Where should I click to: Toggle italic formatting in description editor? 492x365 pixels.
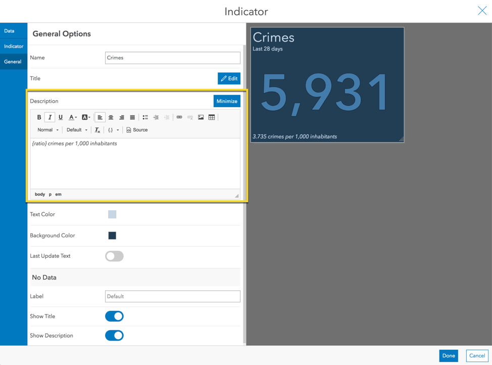(x=50, y=117)
